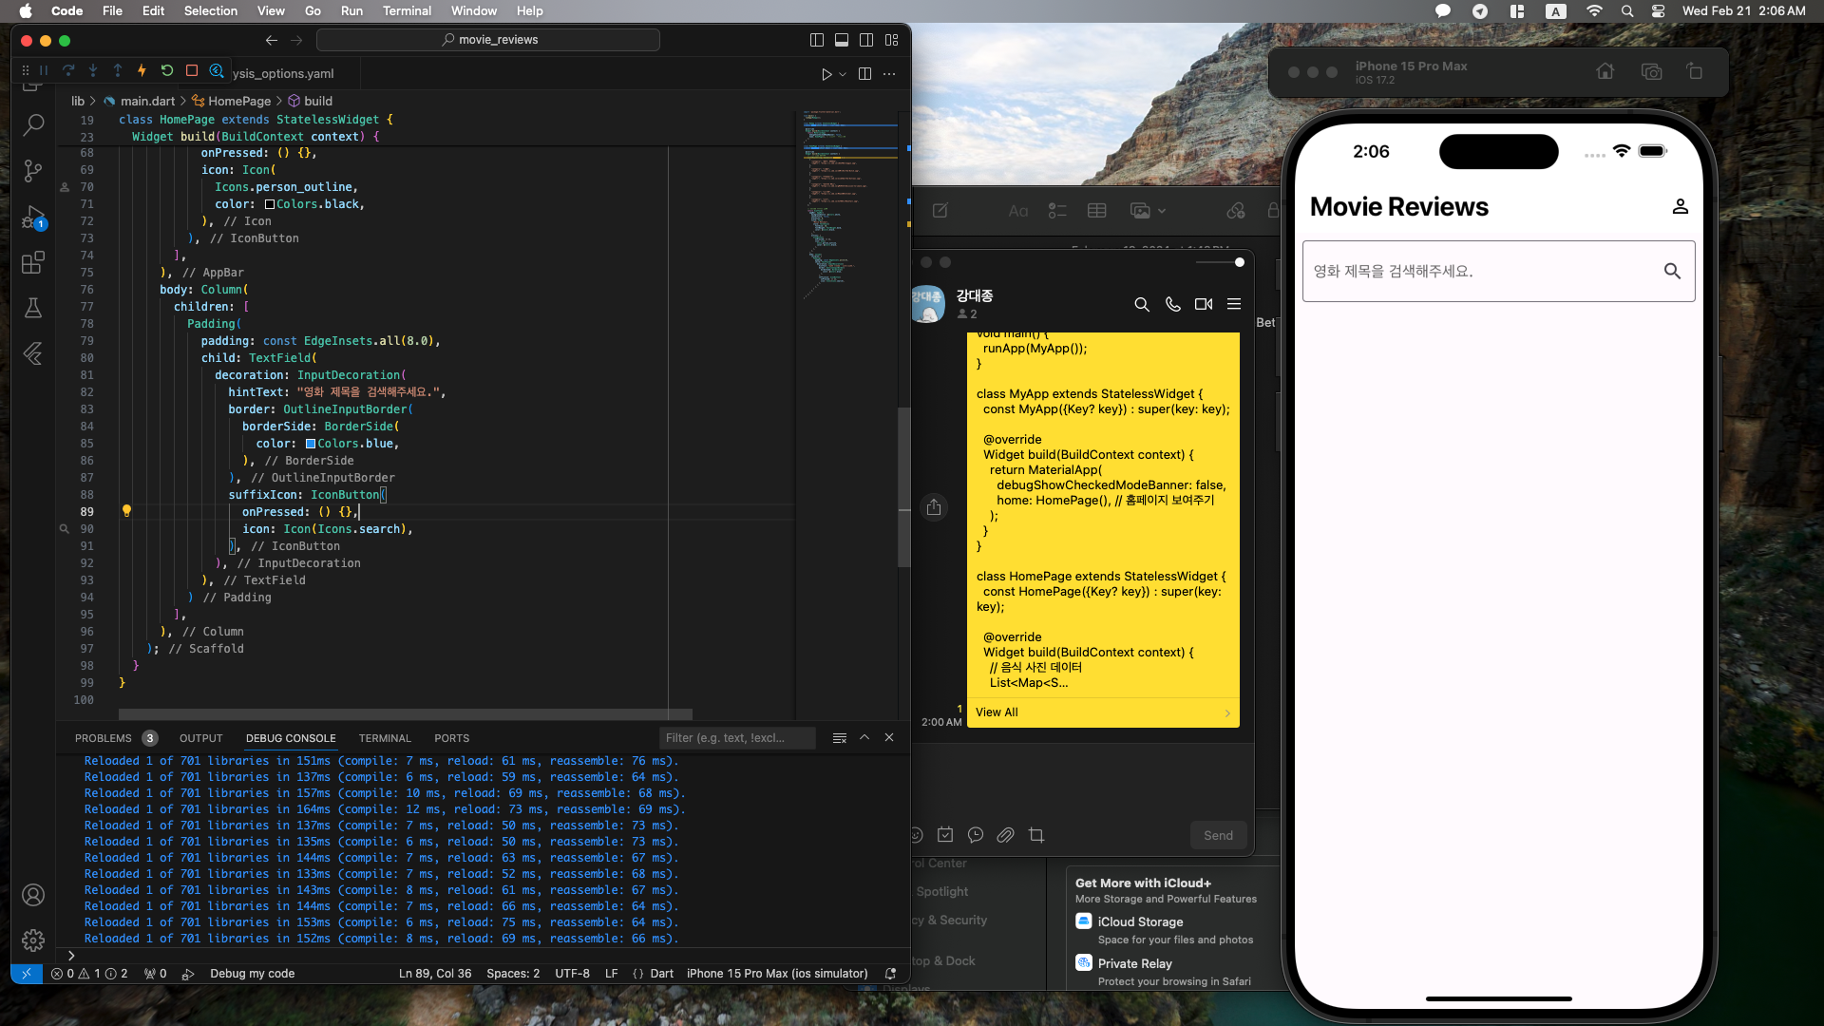Open the LF end-of-line selector
This screenshot has width=1824, height=1026.
coord(612,974)
